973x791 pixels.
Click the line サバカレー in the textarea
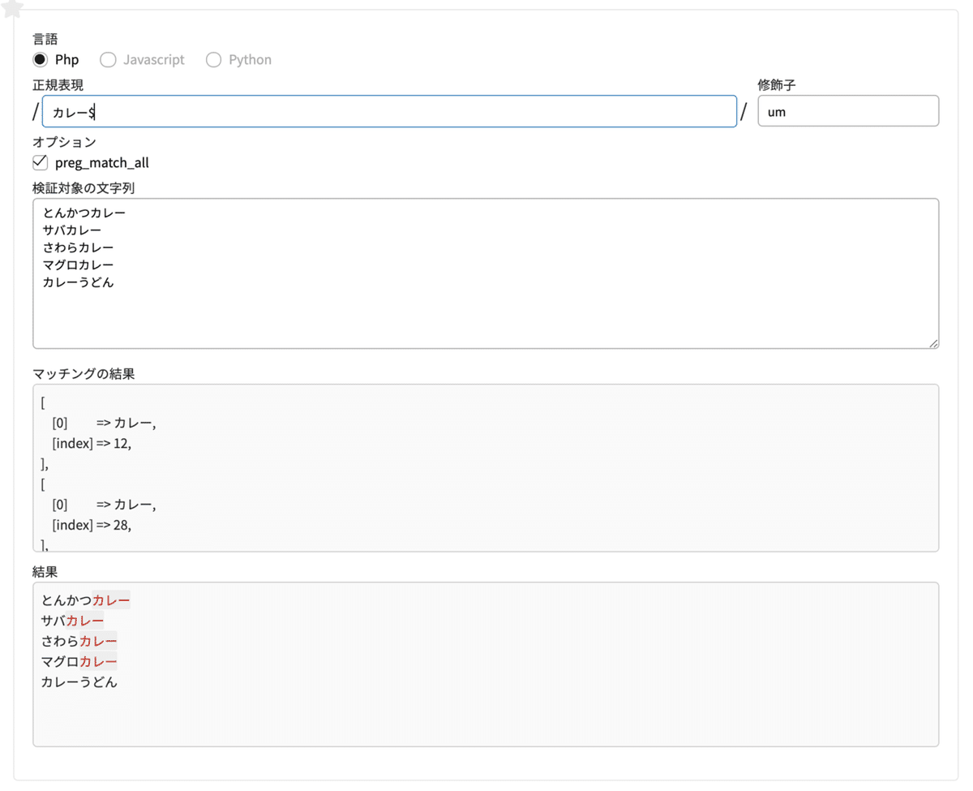(x=72, y=230)
